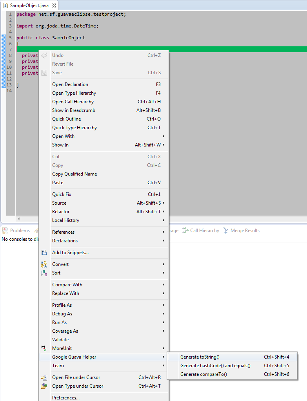307x401 pixels.
Task: Click line number 14 in the gutter
Action: pos(9,91)
